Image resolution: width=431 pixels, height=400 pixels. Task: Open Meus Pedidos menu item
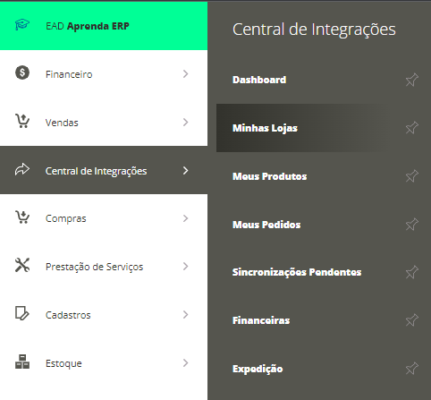pos(266,225)
